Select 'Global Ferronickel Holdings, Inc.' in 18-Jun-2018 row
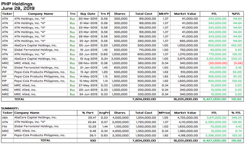The height and width of the screenshot is (144, 245). pos(37,50)
